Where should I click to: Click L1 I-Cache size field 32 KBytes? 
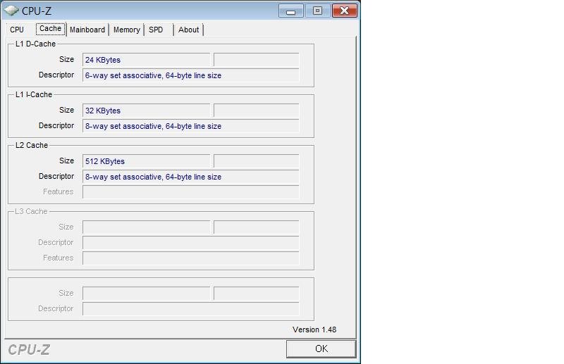point(147,111)
